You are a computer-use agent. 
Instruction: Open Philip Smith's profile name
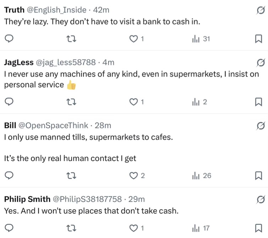pyautogui.click(x=27, y=199)
